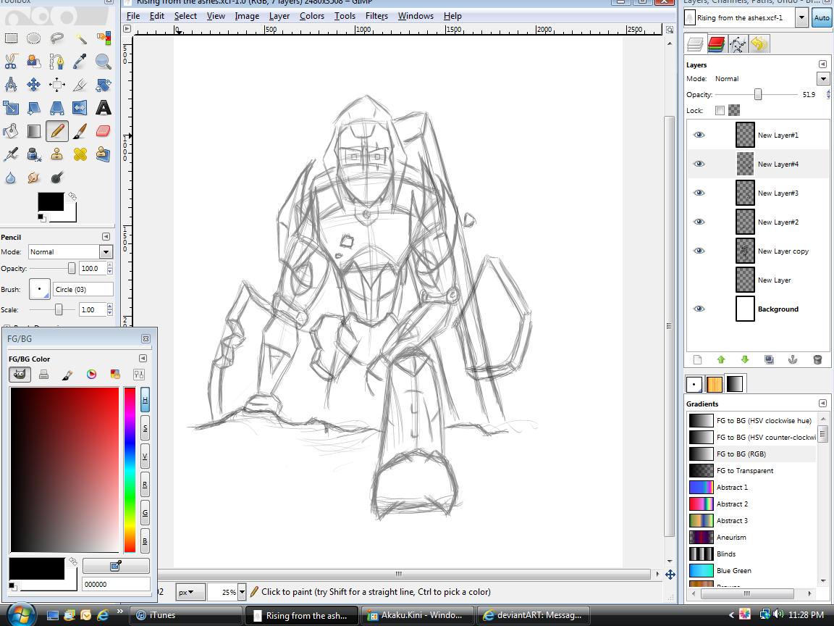Open the layer blend Mode dropdown

pos(823,78)
